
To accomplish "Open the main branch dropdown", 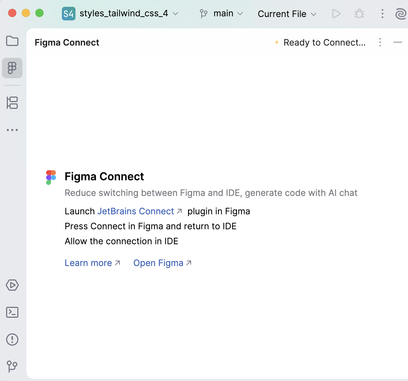I will coord(222,14).
